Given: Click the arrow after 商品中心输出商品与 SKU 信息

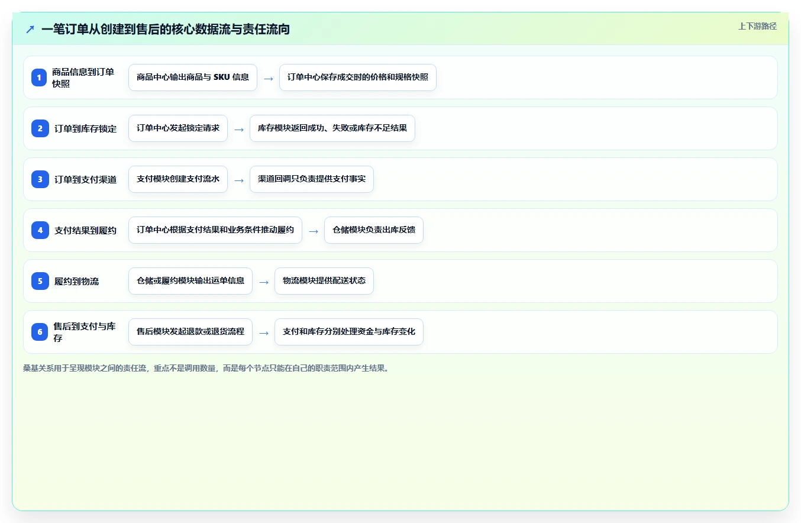Looking at the screenshot, I should pos(269,78).
